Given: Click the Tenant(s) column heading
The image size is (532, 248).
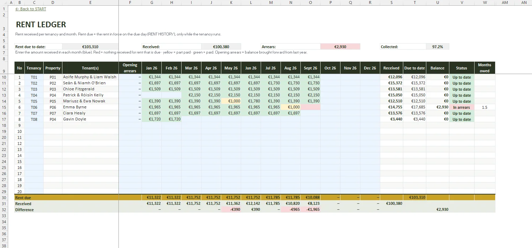Looking at the screenshot, I should click(x=90, y=68).
